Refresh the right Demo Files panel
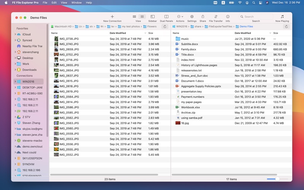Image resolution: width=304 pixels, height=190 pixels. (x=286, y=27)
